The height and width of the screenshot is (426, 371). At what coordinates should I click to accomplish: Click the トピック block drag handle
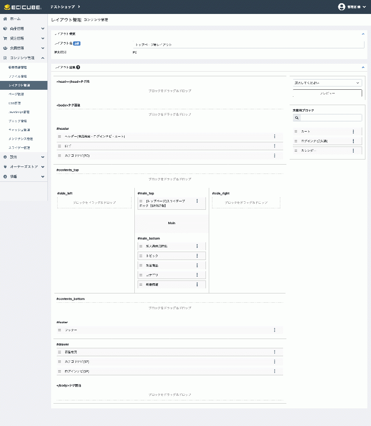click(141, 256)
